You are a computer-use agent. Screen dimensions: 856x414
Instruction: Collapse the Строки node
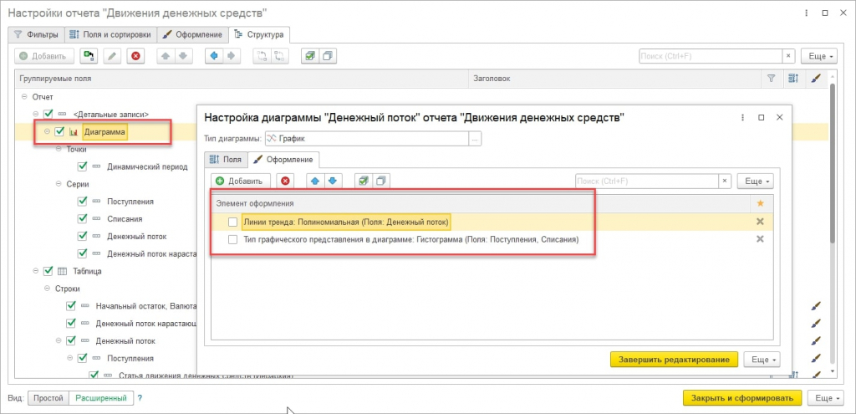[x=47, y=289]
